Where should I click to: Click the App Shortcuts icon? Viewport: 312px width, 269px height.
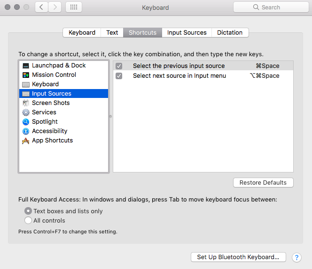click(26, 141)
